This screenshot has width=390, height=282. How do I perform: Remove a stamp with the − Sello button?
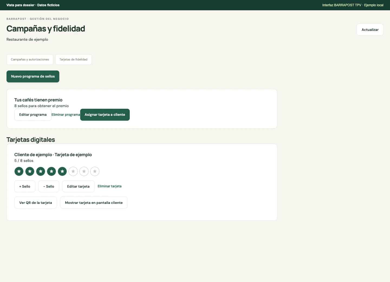(49, 186)
